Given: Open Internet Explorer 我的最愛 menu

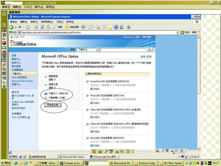Looking at the screenshot, I should pos(47,22).
